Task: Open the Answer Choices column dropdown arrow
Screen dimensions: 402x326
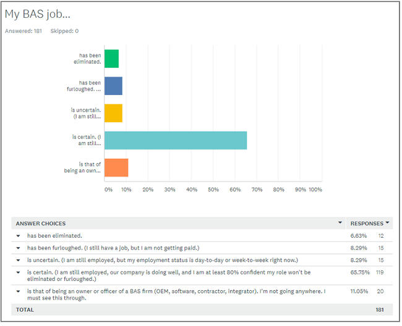Action: (340, 223)
